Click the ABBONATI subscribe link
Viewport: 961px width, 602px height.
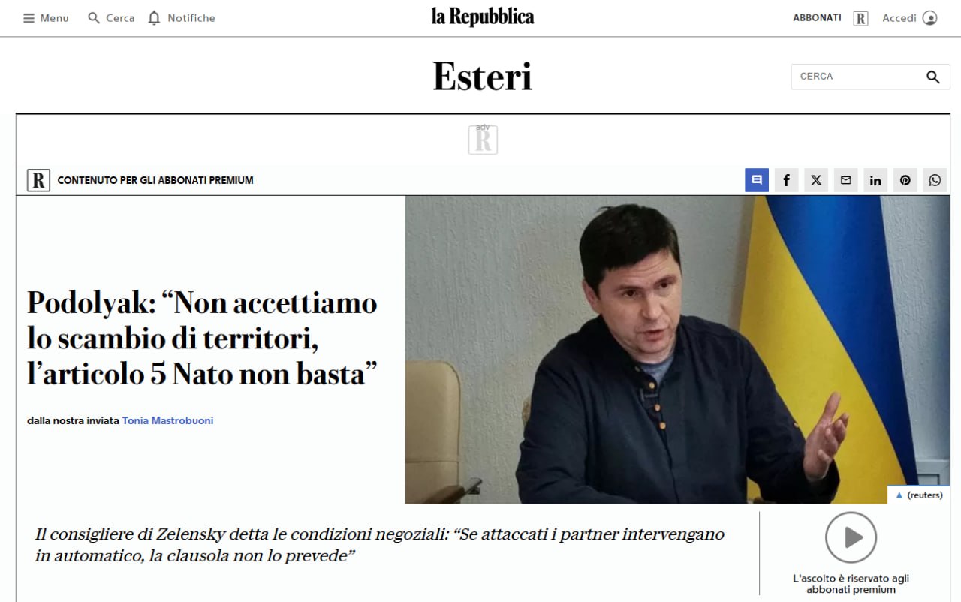pos(817,17)
